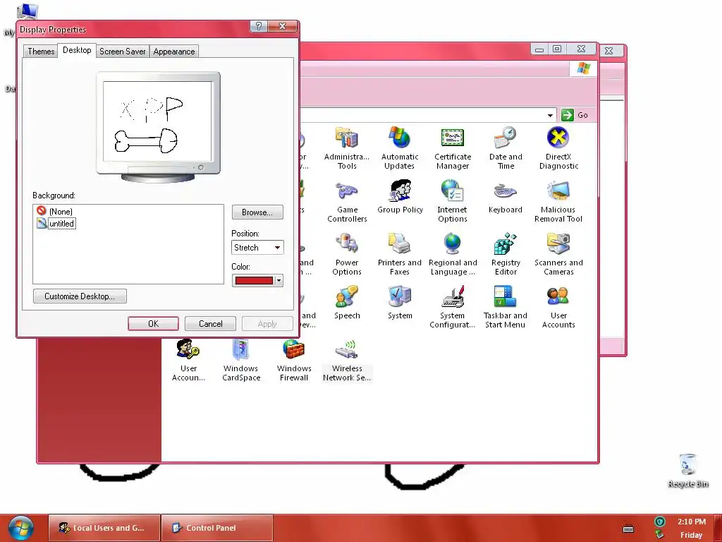Click the Browse... button
722x542 pixels.
click(257, 212)
